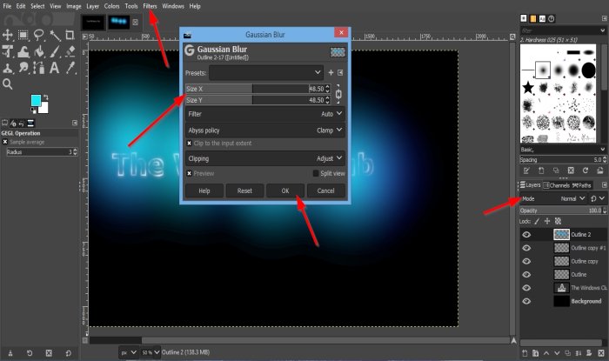609x361 pixels.
Task: Select the Clone stamp tool
Action: (x=7, y=69)
